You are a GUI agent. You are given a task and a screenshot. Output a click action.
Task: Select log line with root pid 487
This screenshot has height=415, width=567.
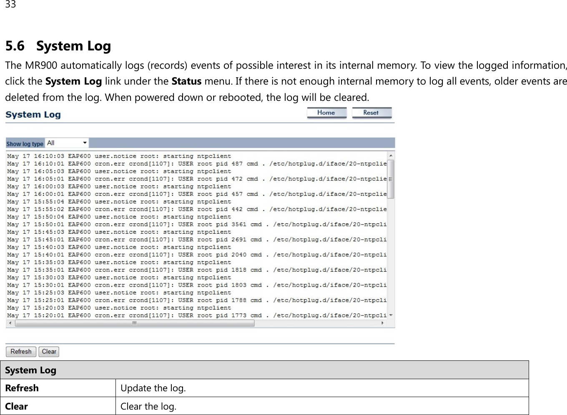pyautogui.click(x=197, y=164)
